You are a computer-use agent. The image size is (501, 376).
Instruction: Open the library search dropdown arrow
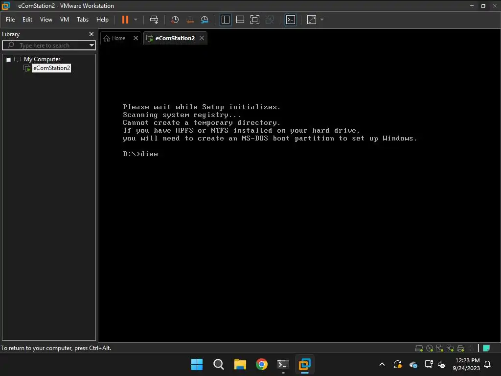coord(91,46)
